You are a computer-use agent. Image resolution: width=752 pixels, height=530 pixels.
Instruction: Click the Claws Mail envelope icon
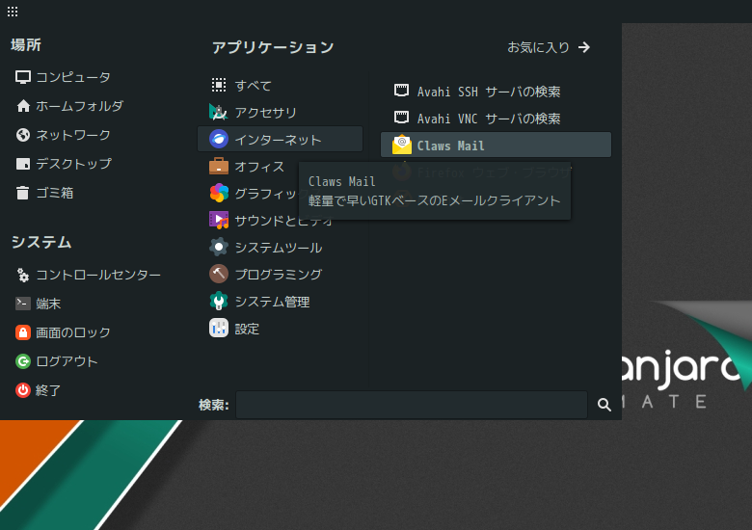[402, 145]
